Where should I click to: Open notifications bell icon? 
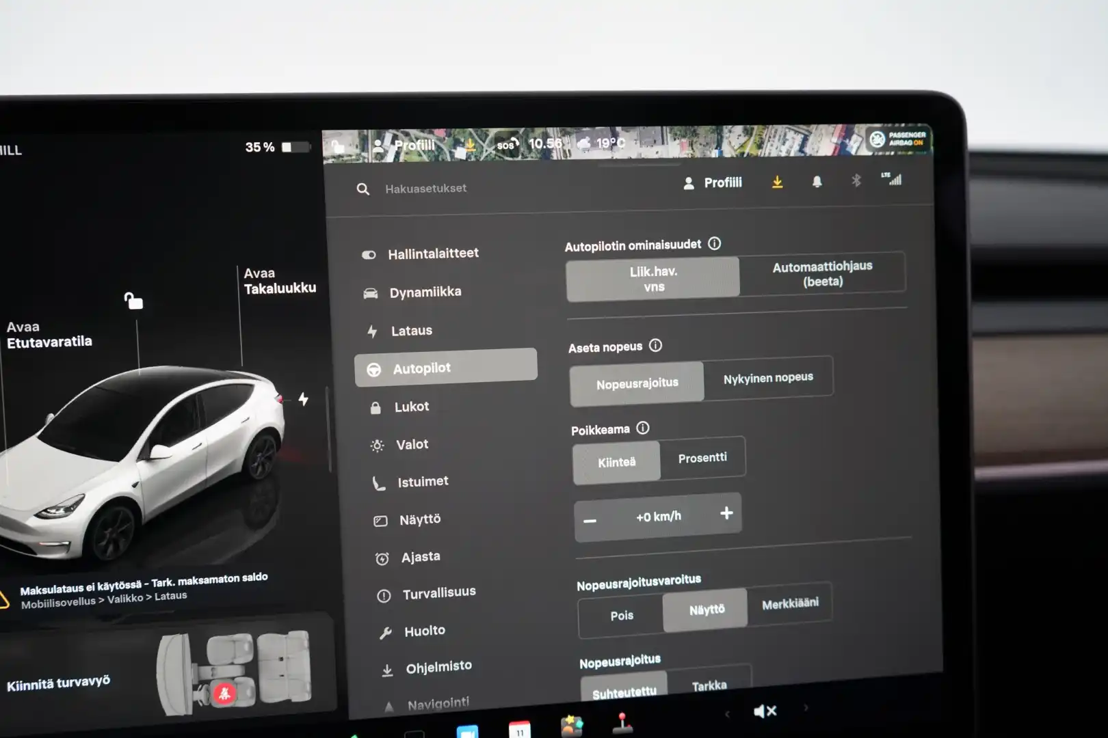click(x=817, y=182)
